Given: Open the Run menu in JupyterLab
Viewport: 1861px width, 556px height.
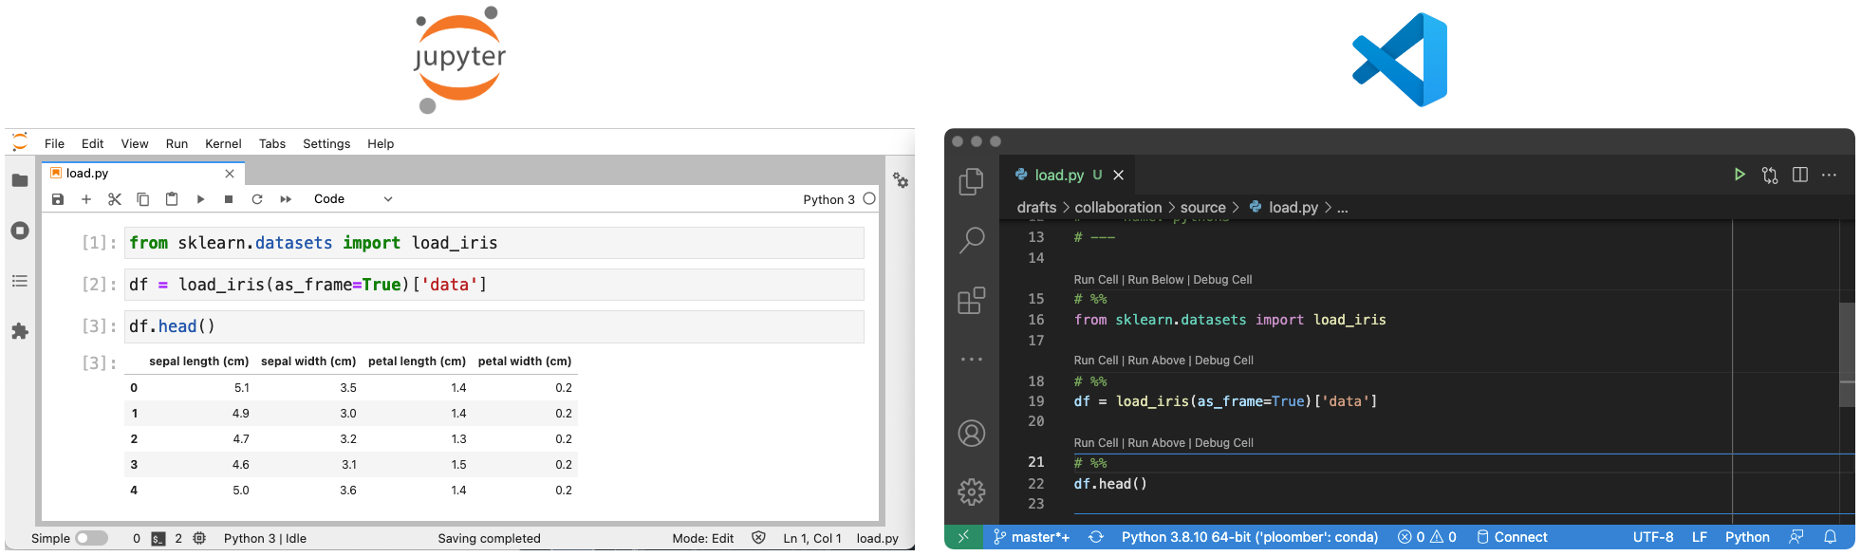Looking at the screenshot, I should 177,143.
